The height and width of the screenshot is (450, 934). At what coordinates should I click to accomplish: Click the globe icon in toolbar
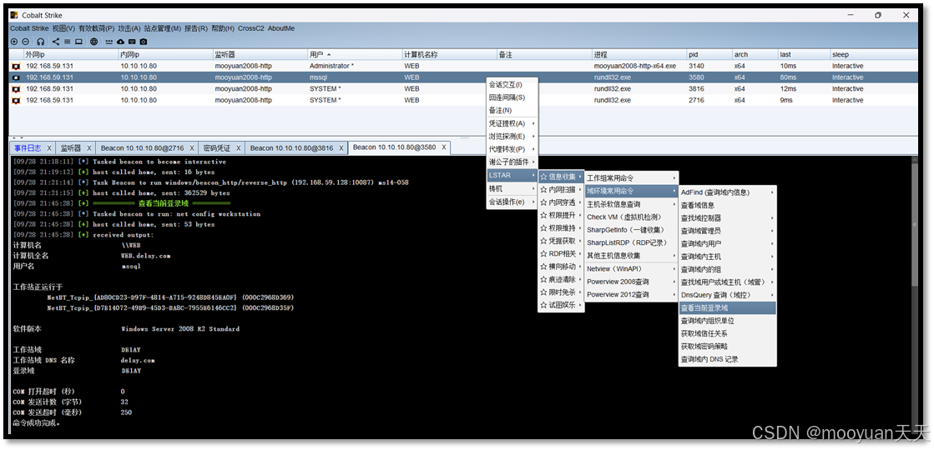(x=94, y=42)
